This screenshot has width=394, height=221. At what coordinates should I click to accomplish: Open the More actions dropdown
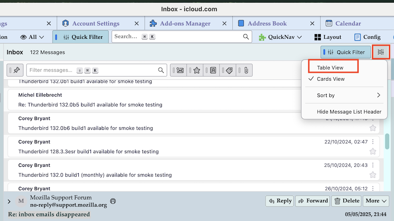pyautogui.click(x=376, y=201)
